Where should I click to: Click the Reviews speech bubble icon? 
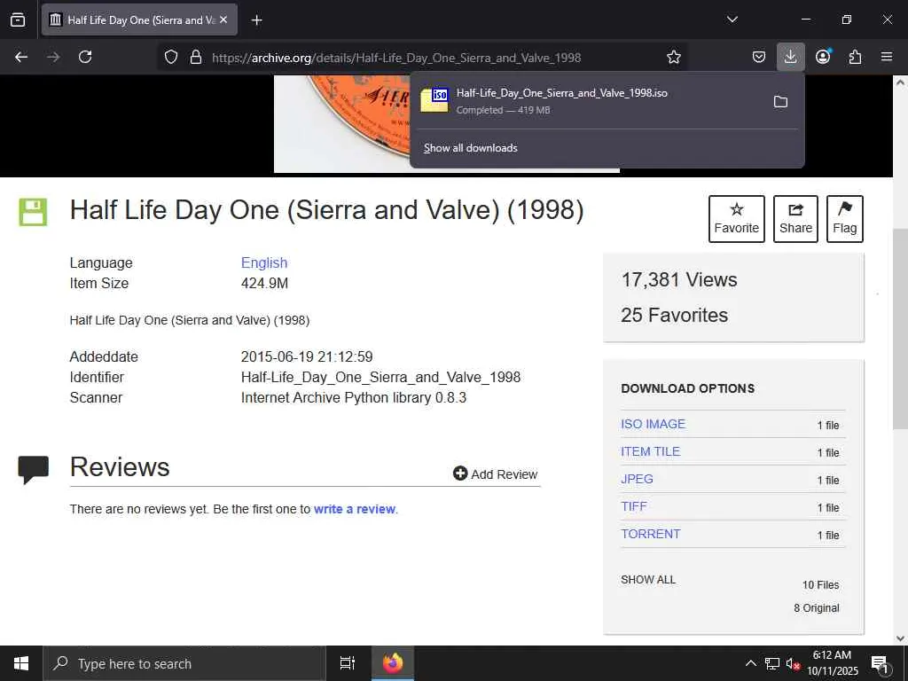(x=33, y=470)
